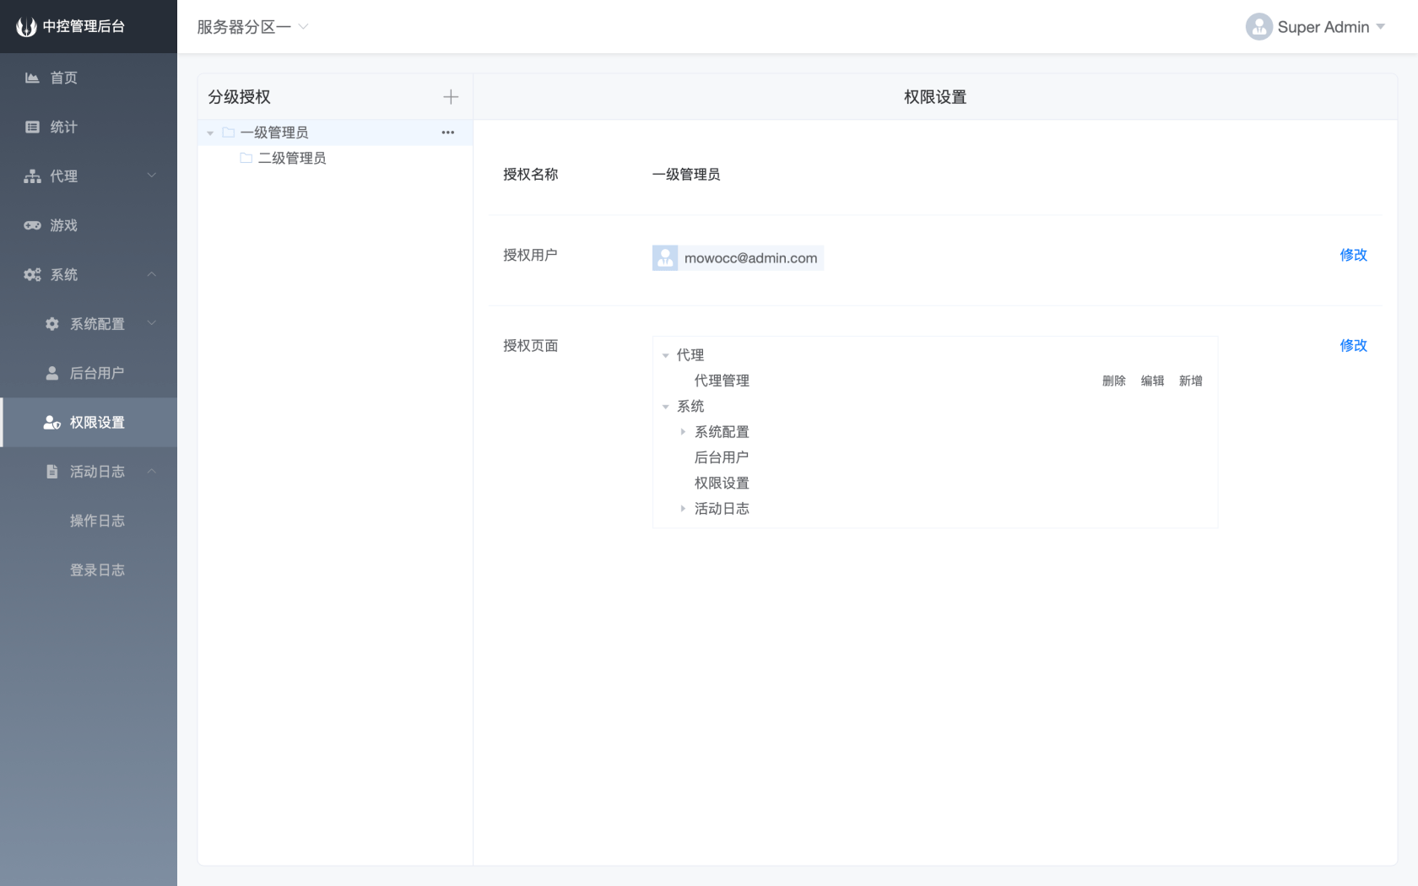Screen dimensions: 1418x886
Task: Collapse 代理 node in 授权页面 tree
Action: pos(666,356)
